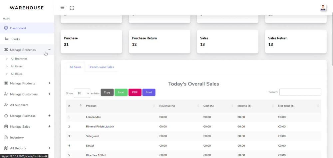The height and width of the screenshot is (158, 333).
Task: Toggle the sidebar hamburger menu icon
Action: [x=62, y=8]
